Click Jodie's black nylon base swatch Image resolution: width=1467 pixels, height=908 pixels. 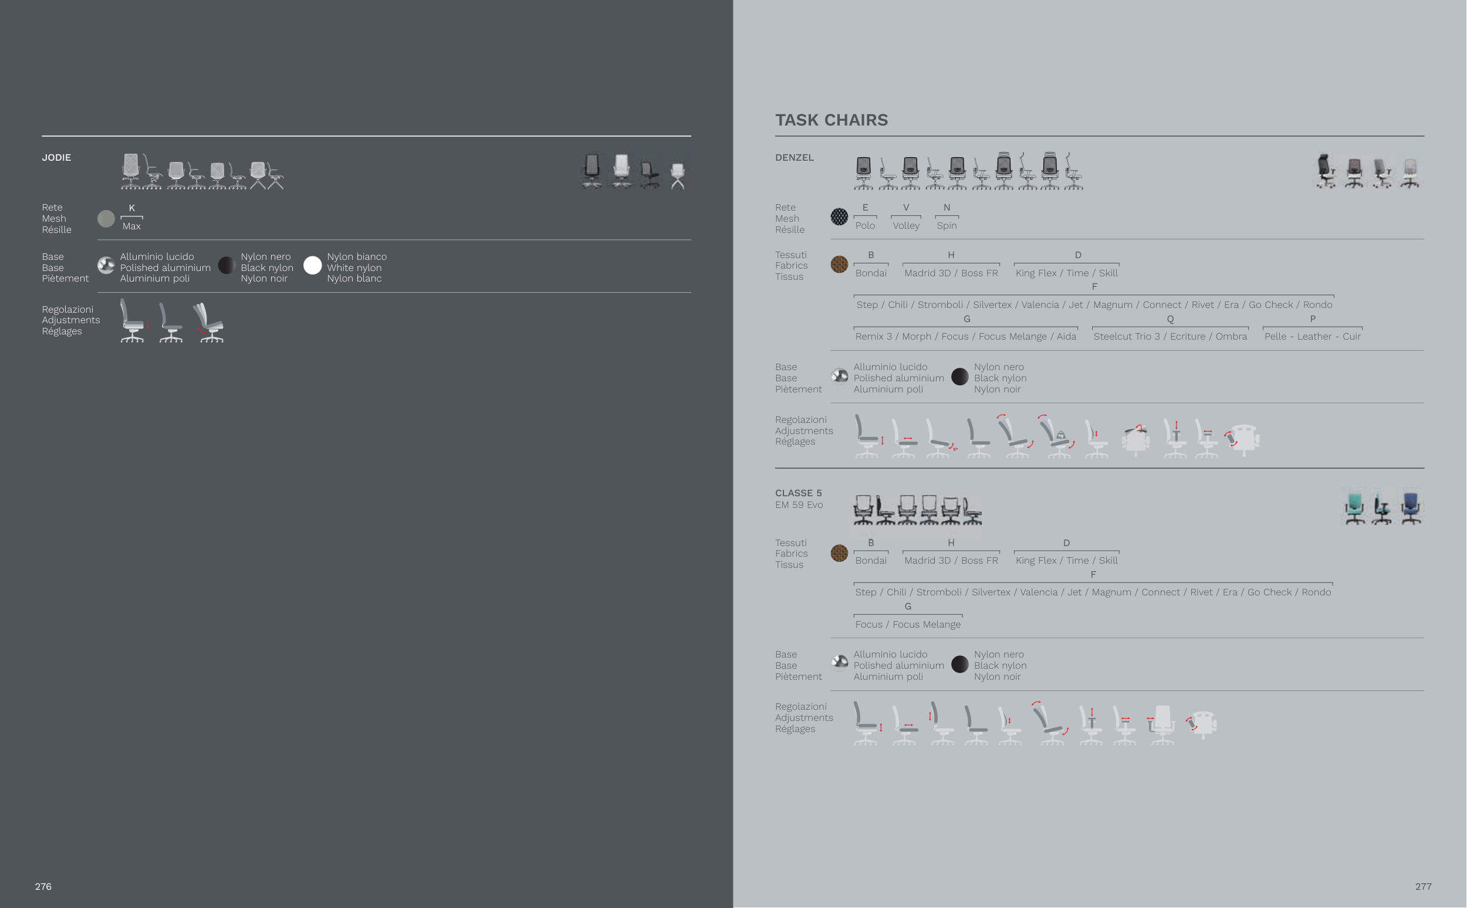[x=226, y=266]
